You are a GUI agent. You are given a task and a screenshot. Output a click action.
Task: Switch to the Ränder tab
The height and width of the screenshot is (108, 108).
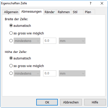pos(50,12)
